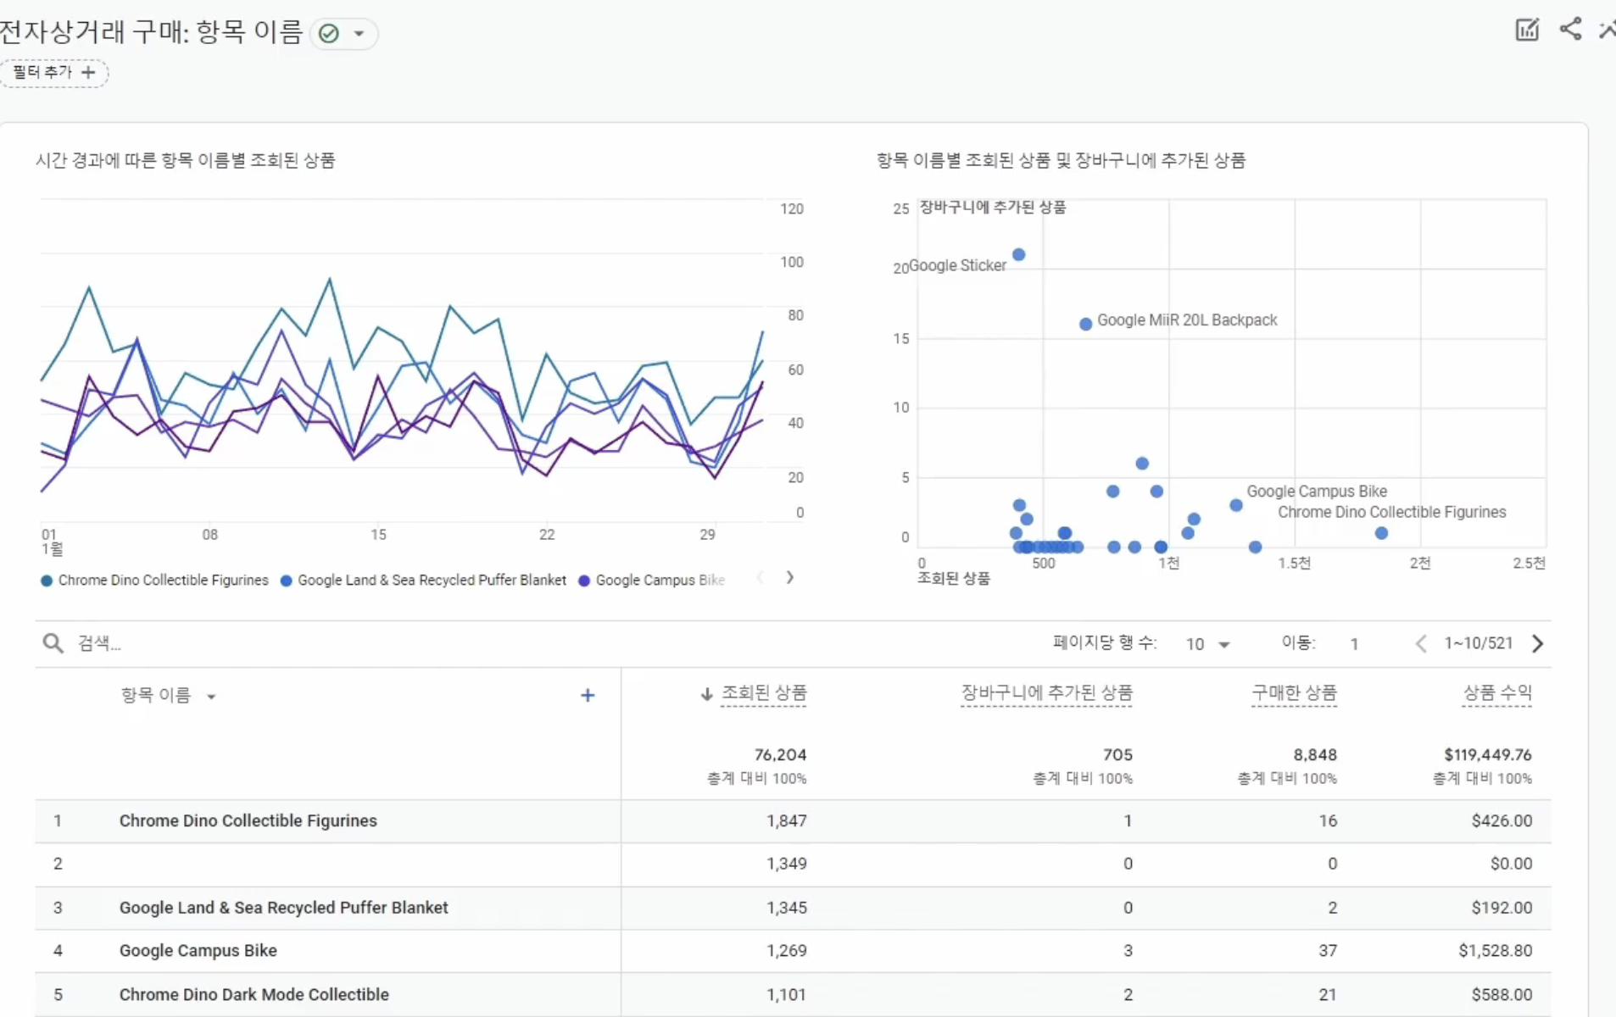Image resolution: width=1616 pixels, height=1017 pixels.
Task: Click the $1,528.80 revenue cell
Action: 1495,951
